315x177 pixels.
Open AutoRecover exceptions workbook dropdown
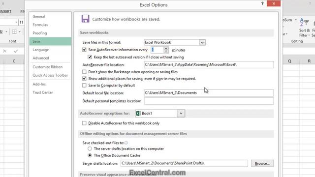point(181,114)
